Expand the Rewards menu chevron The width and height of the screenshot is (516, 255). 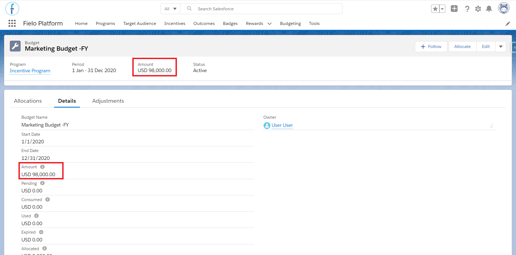pos(270,24)
